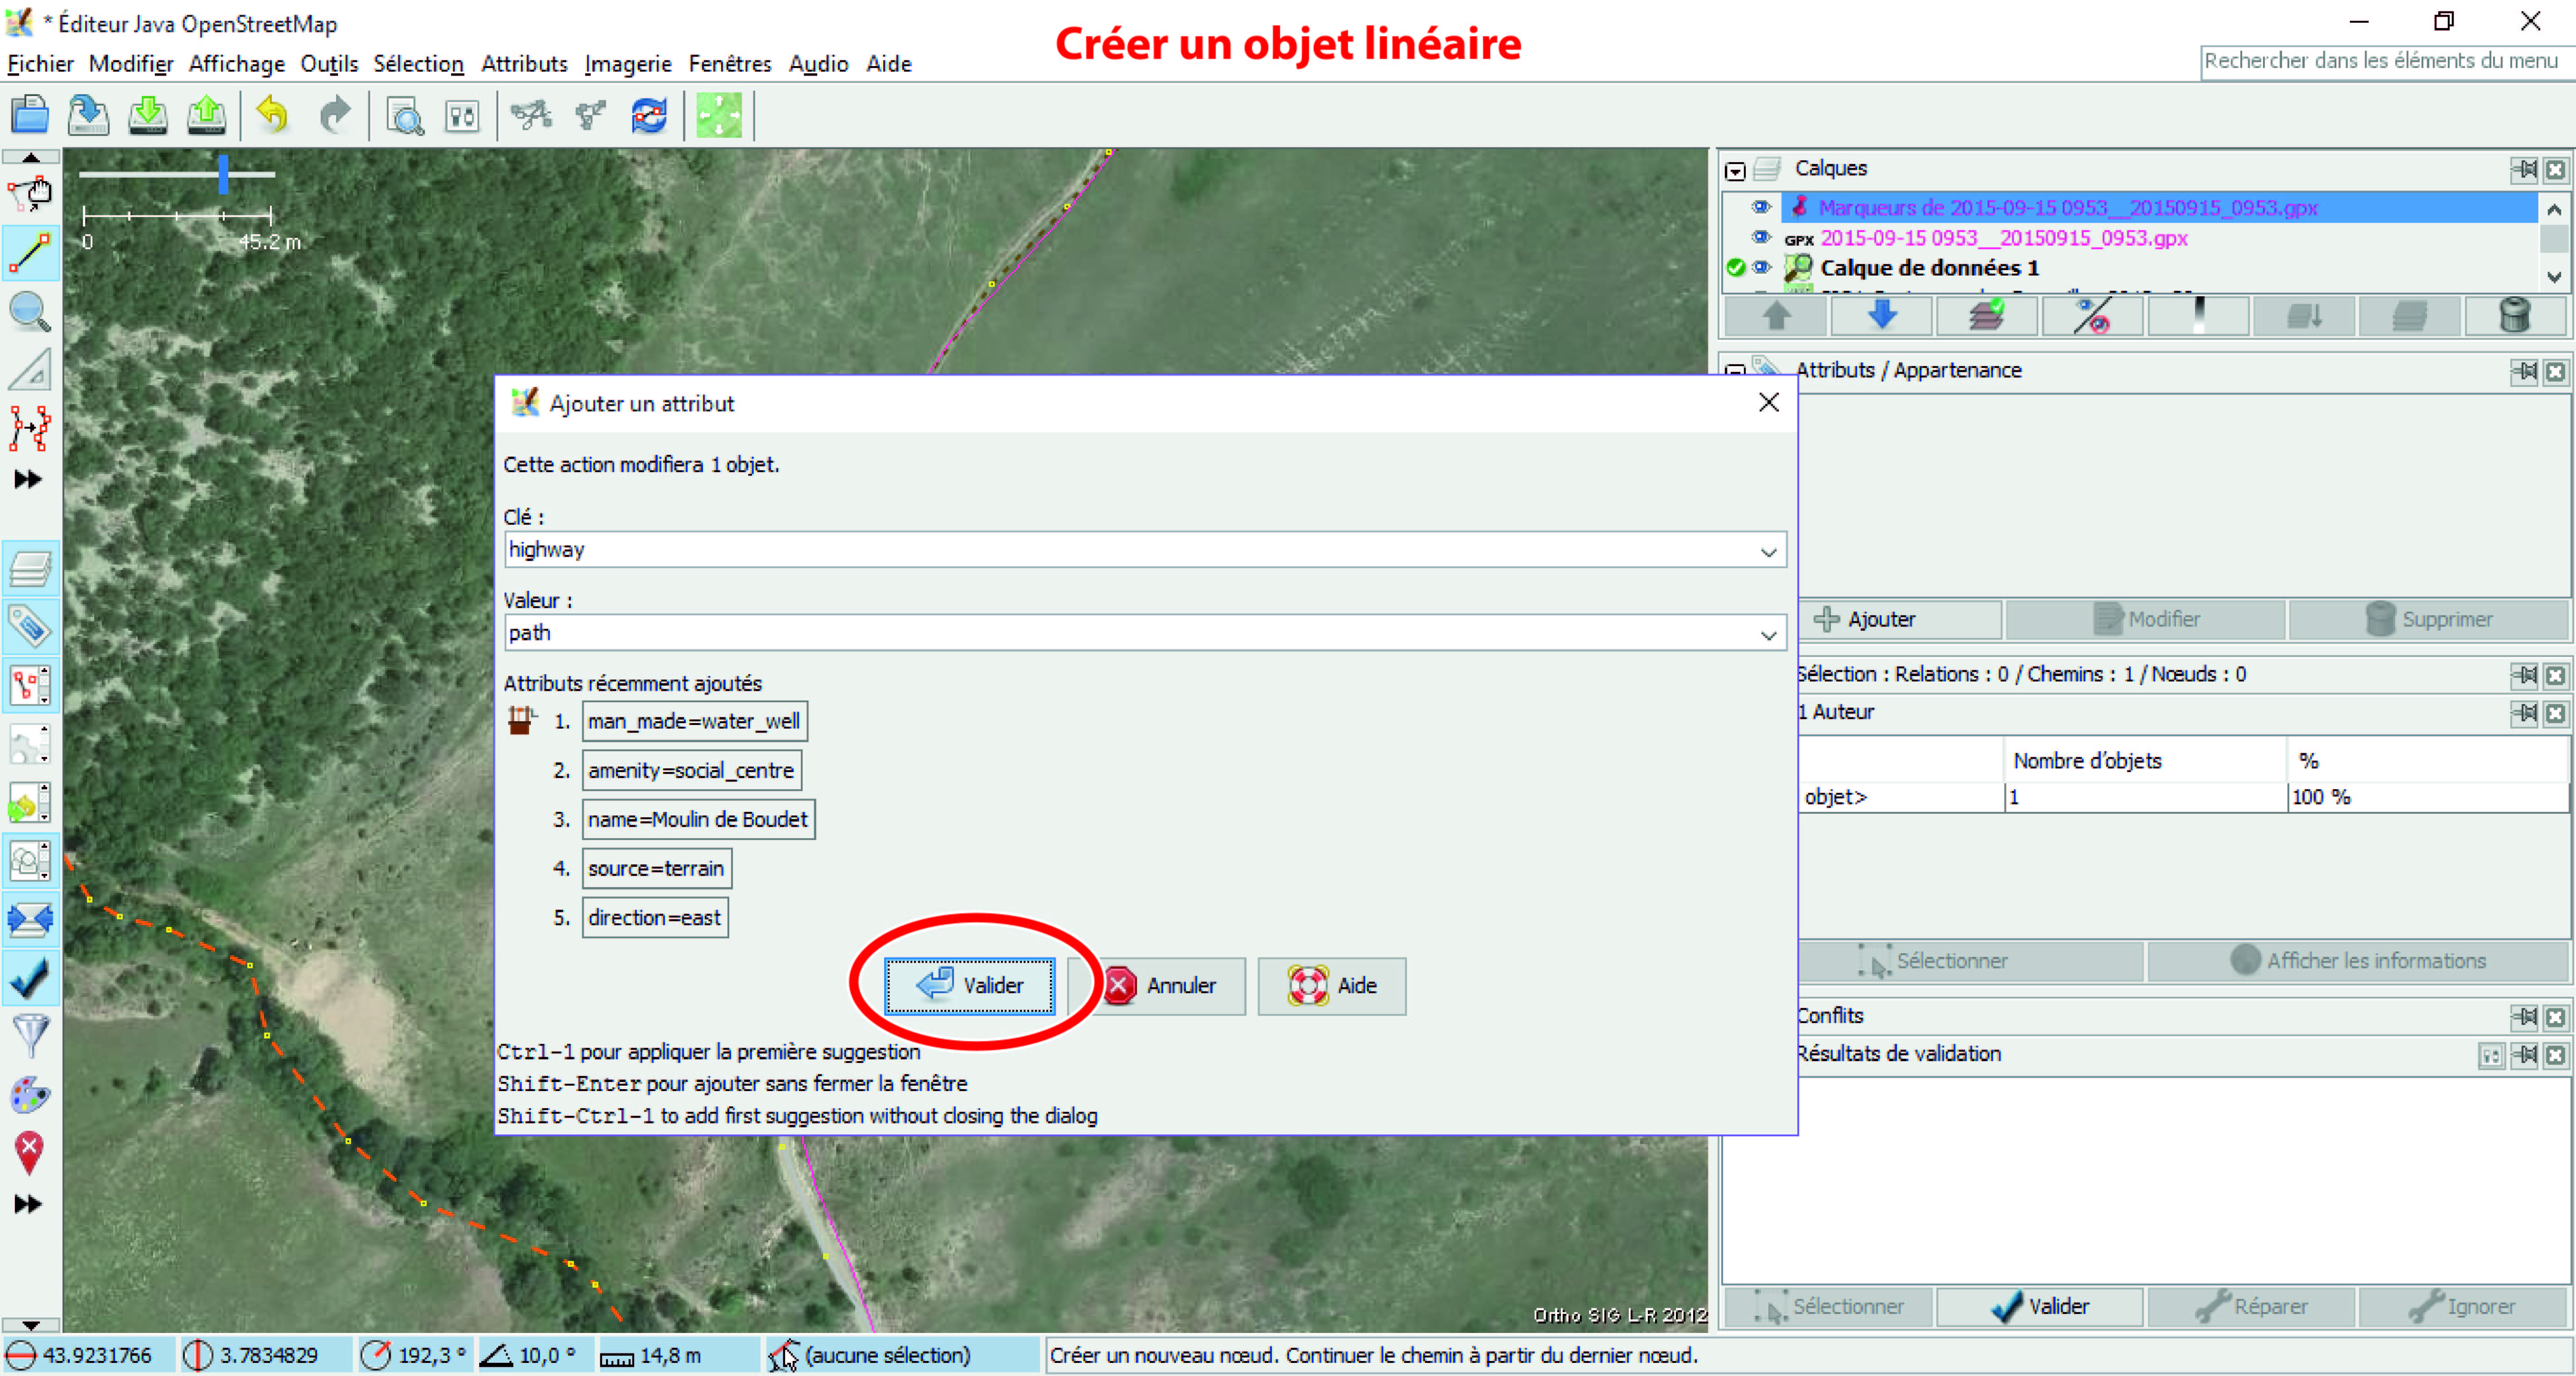Screen dimensions: 2576x1376
Task: Toggle the layers panel button in left toolbar
Action: [x=30, y=568]
